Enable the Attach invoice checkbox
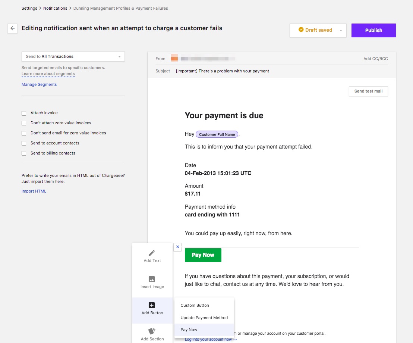This screenshot has height=343, width=413. pos(24,113)
